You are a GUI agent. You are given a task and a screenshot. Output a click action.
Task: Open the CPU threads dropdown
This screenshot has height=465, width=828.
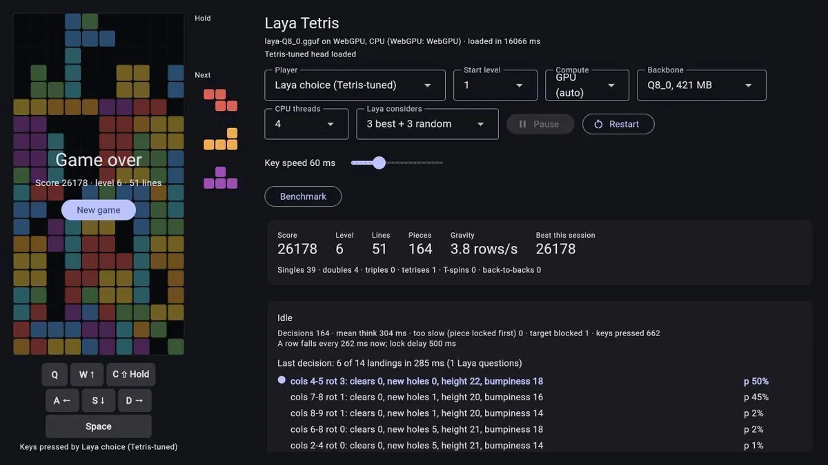click(x=306, y=124)
